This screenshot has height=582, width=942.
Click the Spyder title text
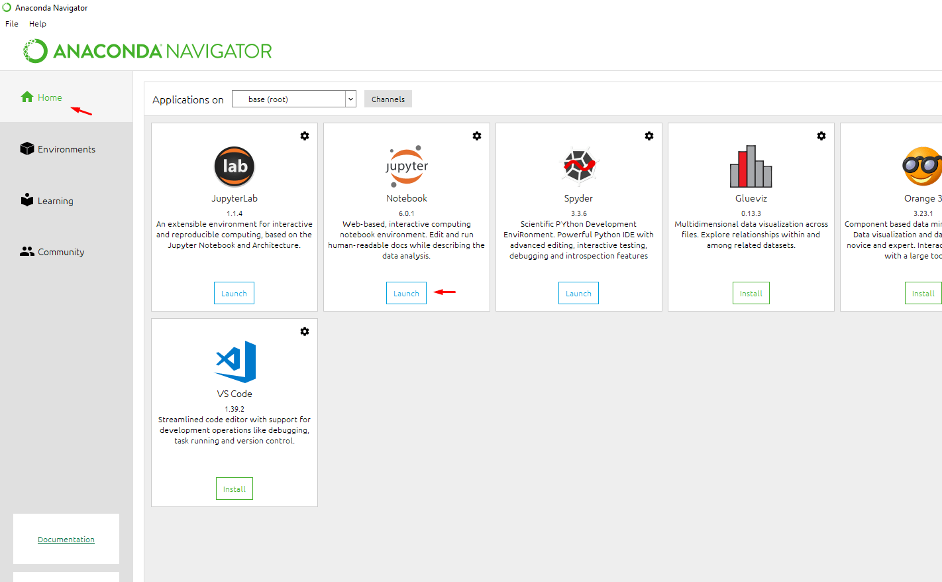point(578,198)
